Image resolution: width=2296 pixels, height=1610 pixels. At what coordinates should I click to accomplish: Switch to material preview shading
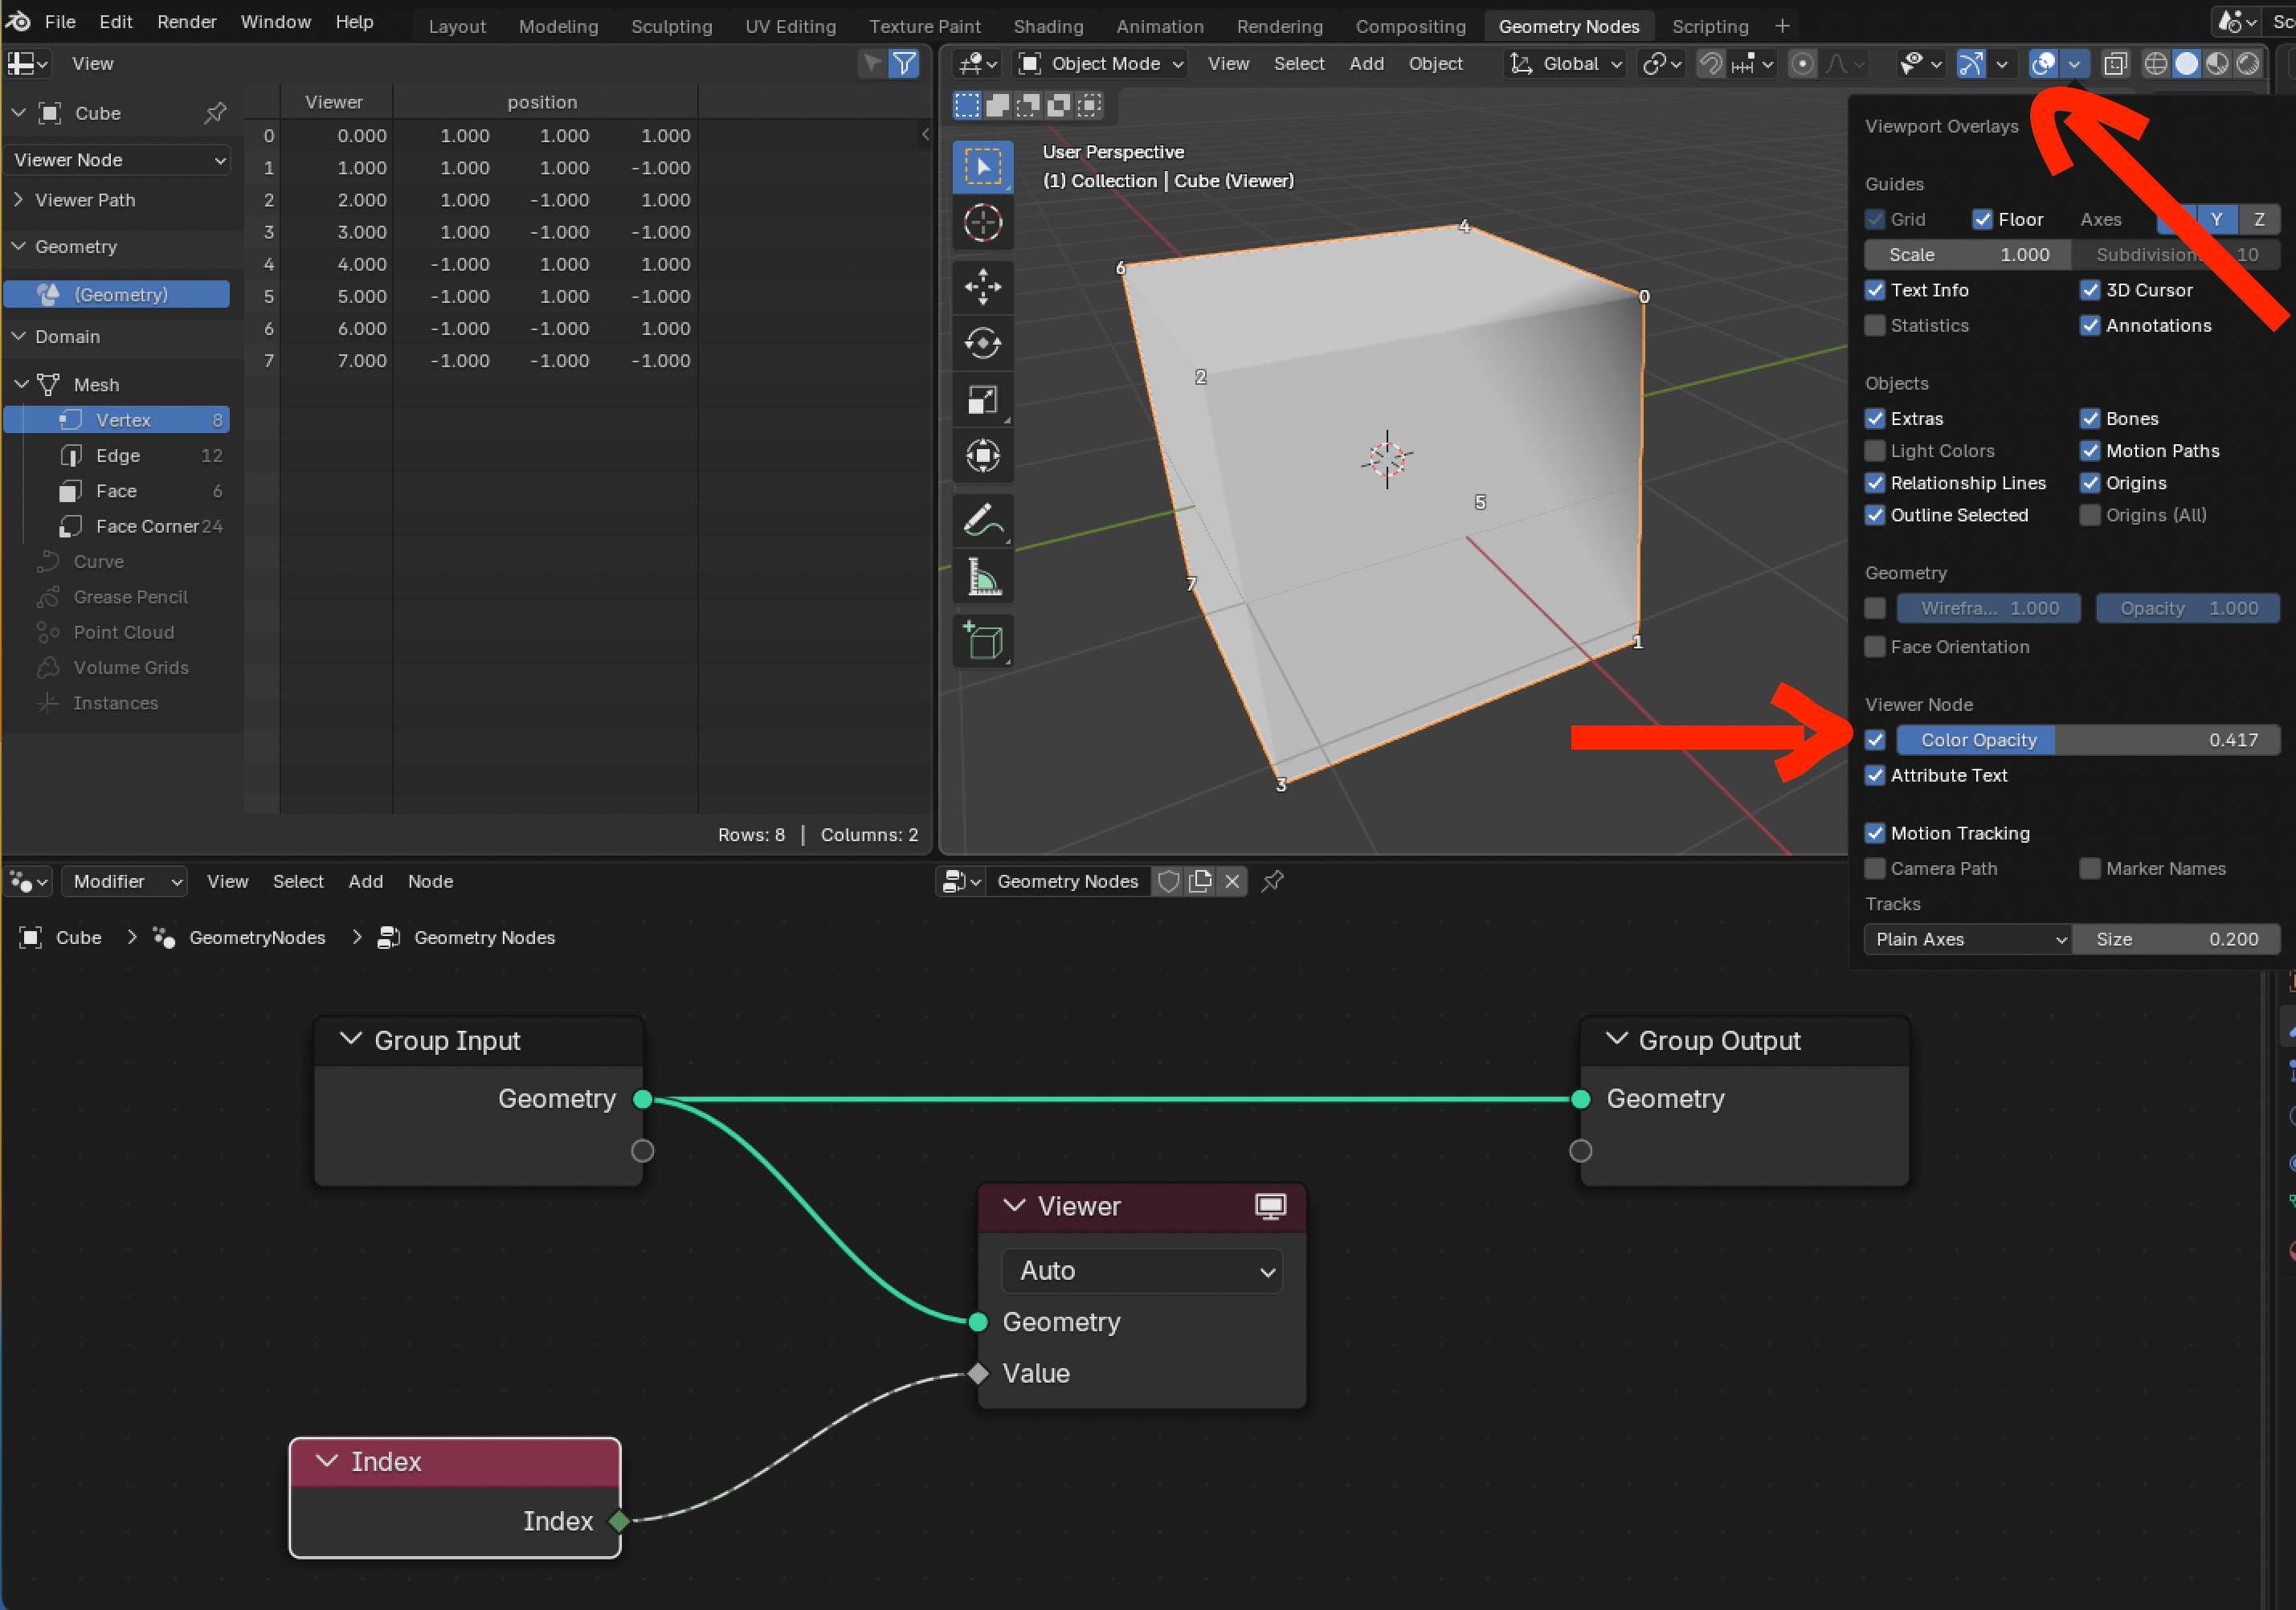coord(2217,64)
